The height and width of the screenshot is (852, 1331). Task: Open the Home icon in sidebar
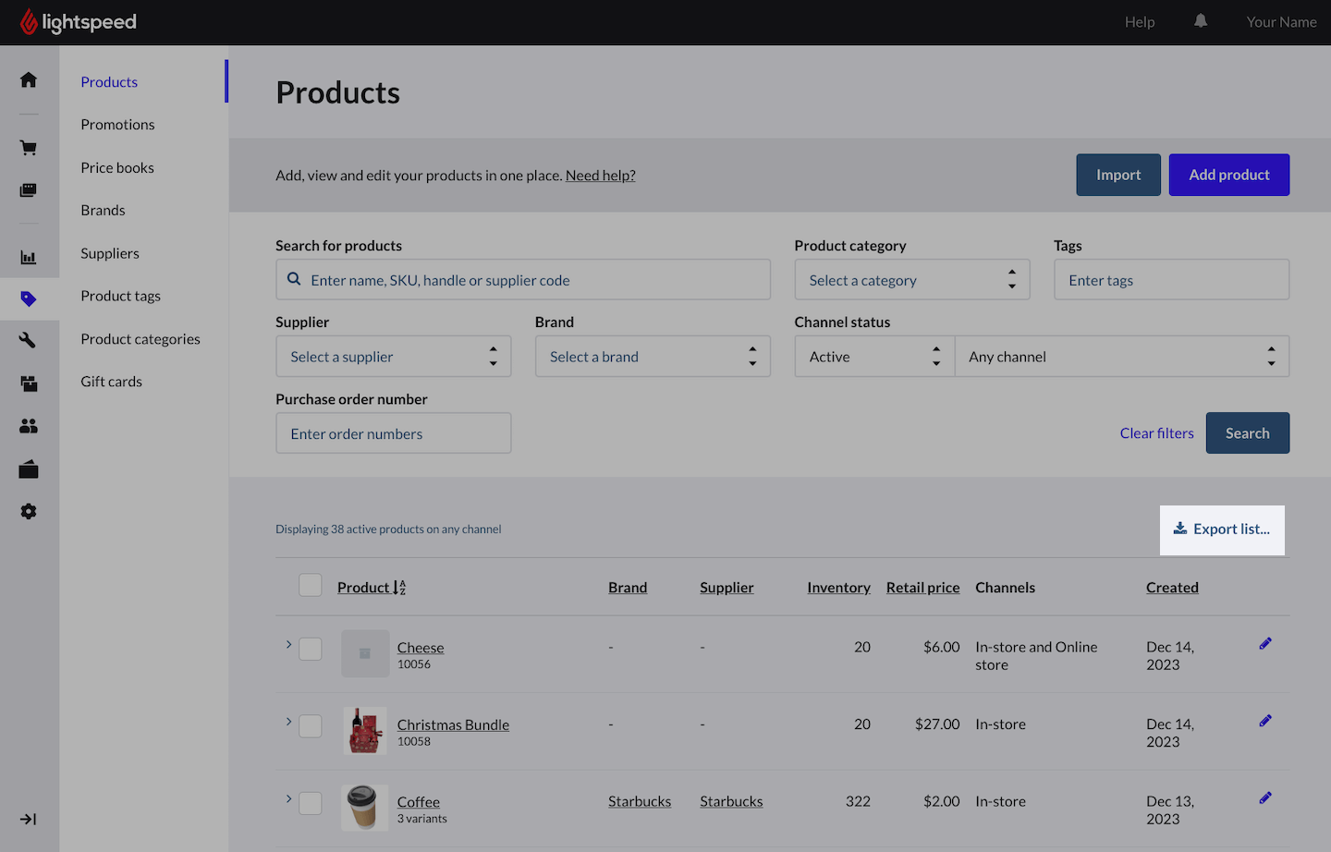coord(29,80)
